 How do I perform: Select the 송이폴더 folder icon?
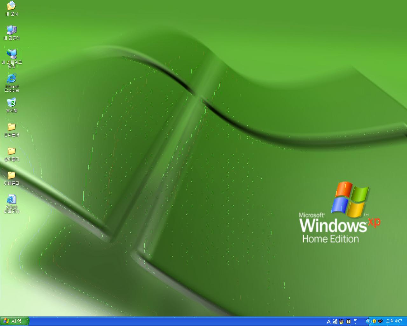click(12, 154)
